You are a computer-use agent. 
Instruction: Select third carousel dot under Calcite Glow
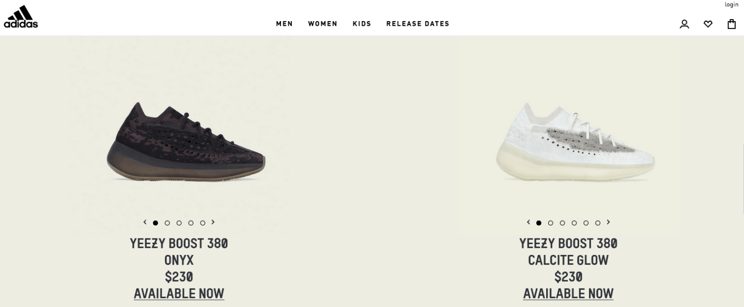(x=562, y=223)
